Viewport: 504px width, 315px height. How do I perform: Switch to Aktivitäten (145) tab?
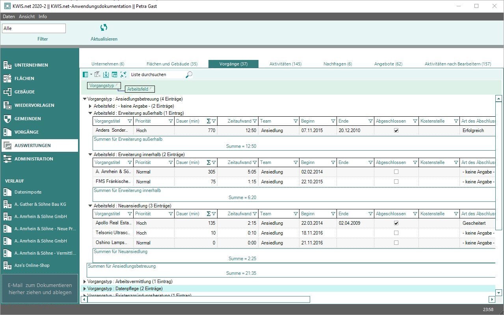click(285, 64)
